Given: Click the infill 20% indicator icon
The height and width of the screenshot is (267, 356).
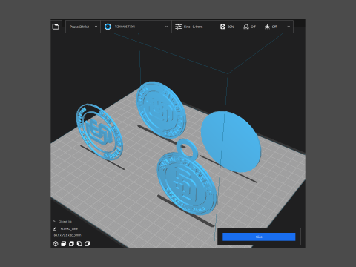Looking at the screenshot, I should pos(222,27).
